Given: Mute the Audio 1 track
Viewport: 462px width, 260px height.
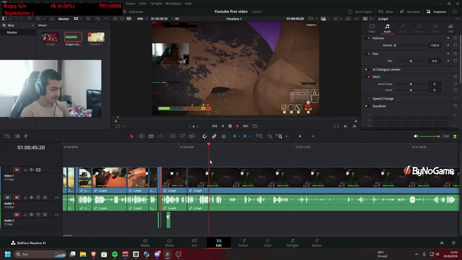Looking at the screenshot, I should point(45,198).
